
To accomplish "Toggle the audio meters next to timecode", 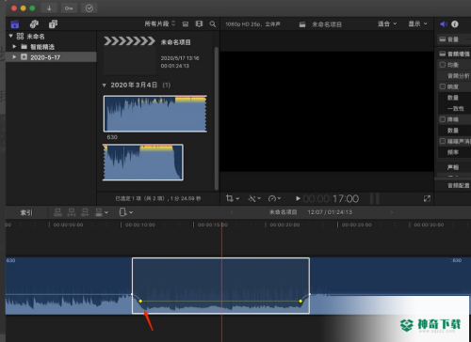I will point(375,198).
